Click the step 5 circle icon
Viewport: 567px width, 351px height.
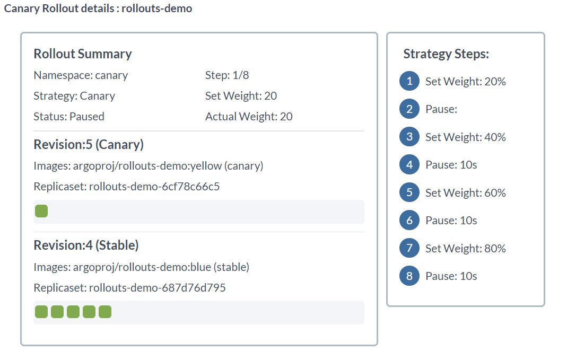tap(409, 192)
